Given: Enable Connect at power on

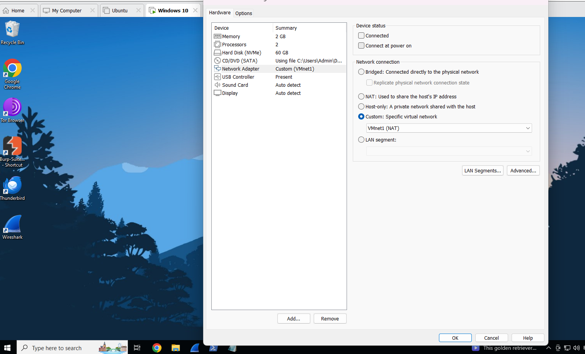Looking at the screenshot, I should pos(361,46).
